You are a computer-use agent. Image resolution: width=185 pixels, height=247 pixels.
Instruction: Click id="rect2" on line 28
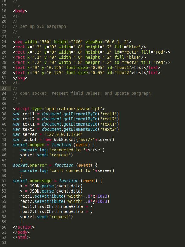tap(127, 63)
